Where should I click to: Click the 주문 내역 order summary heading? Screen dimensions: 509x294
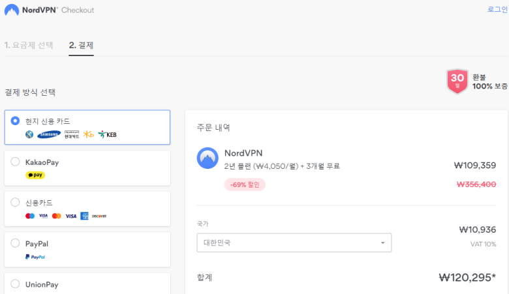[x=213, y=127]
